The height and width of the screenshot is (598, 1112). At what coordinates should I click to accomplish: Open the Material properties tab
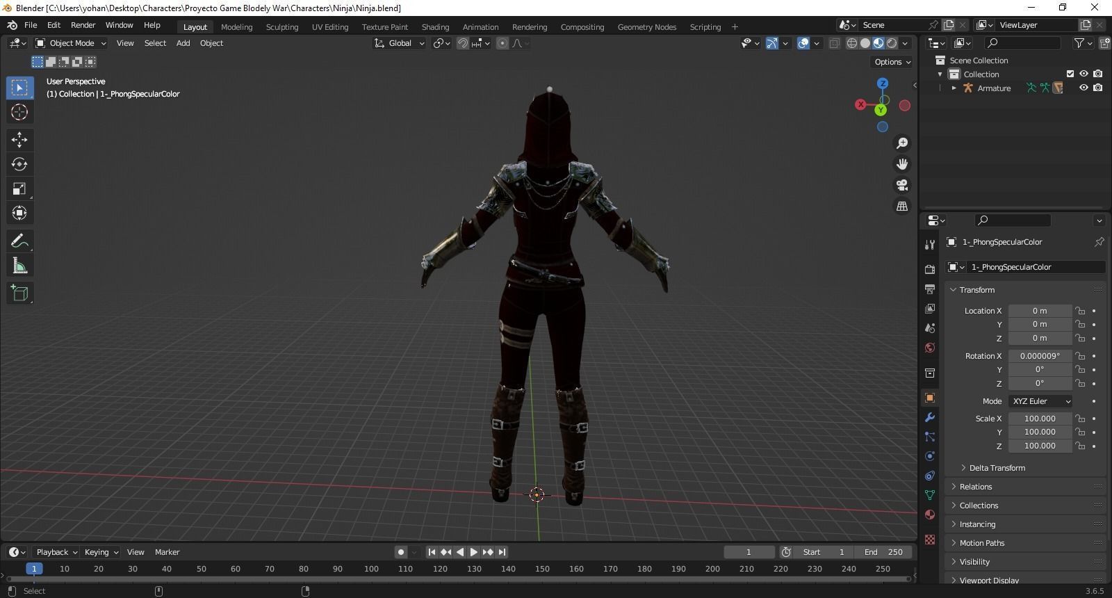[x=930, y=515]
